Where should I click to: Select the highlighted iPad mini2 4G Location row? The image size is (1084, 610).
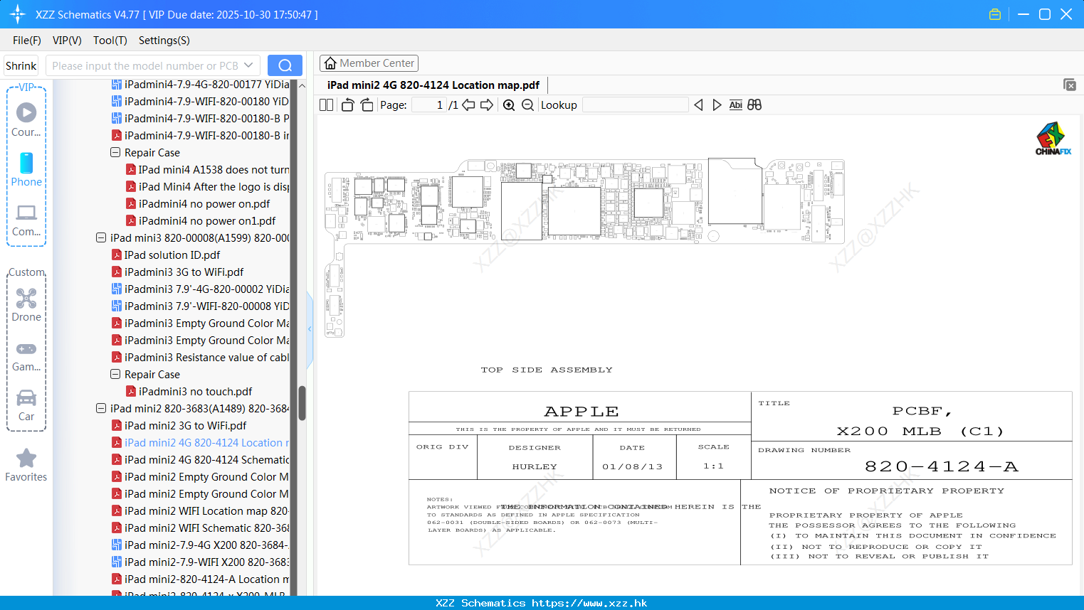200,442
